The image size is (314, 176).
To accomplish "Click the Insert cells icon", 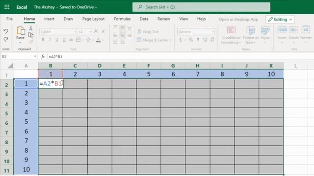I will (x=282, y=30).
